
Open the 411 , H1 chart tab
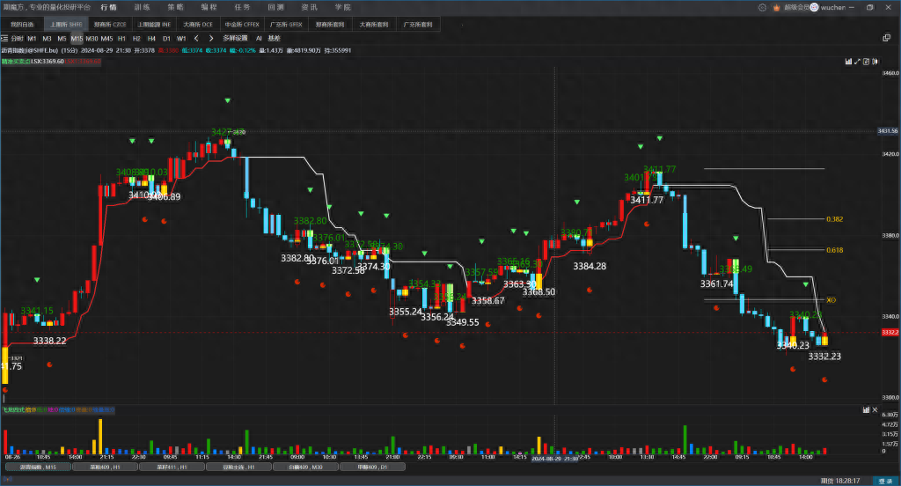[x=172, y=467]
